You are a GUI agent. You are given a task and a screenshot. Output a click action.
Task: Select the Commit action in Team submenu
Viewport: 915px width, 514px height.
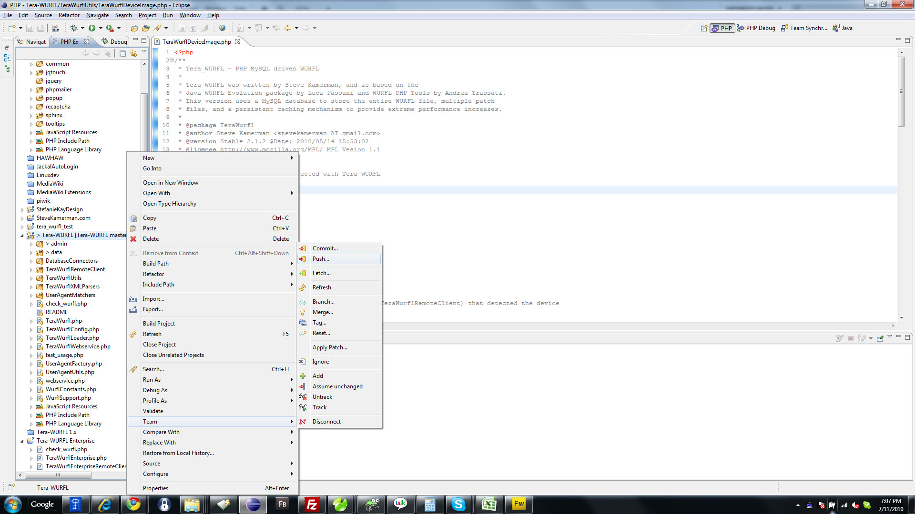tap(325, 248)
